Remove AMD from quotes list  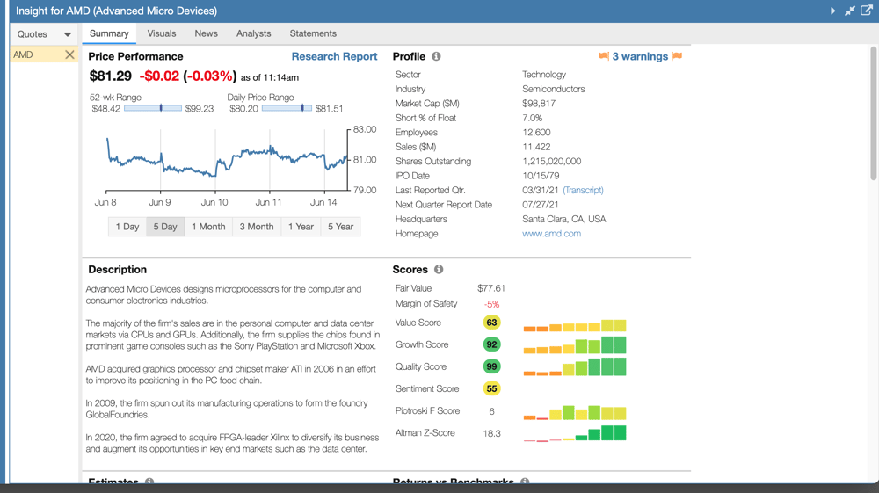tap(69, 54)
